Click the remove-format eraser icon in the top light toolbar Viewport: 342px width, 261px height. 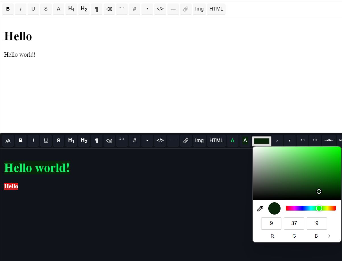109,9
